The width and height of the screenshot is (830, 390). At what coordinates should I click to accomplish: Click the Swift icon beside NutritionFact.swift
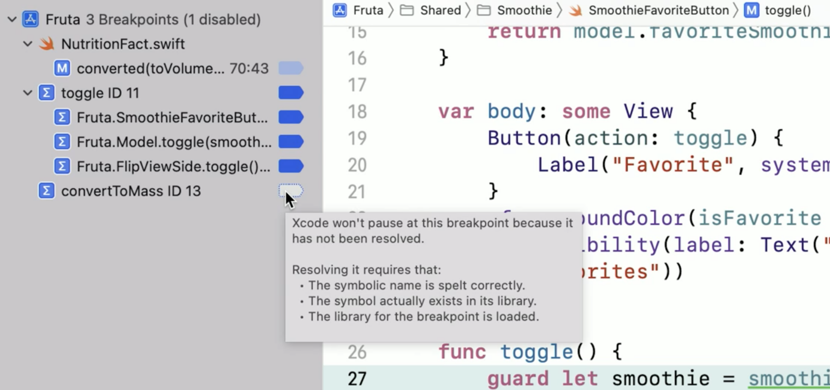tap(47, 44)
